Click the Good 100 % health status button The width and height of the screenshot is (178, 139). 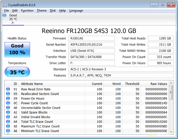coord(17,49)
